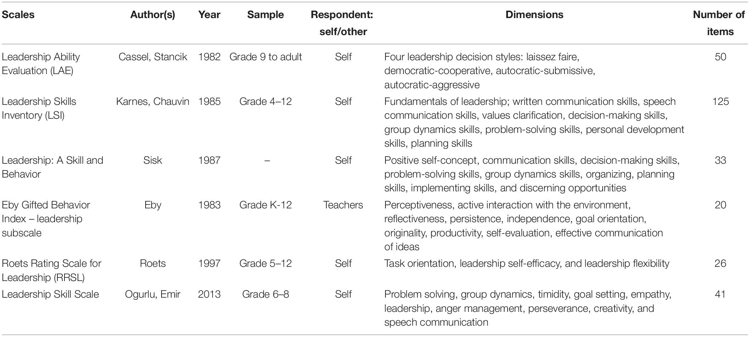Click the 125 items count cell
This screenshot has height=337, width=750.
[x=721, y=102]
